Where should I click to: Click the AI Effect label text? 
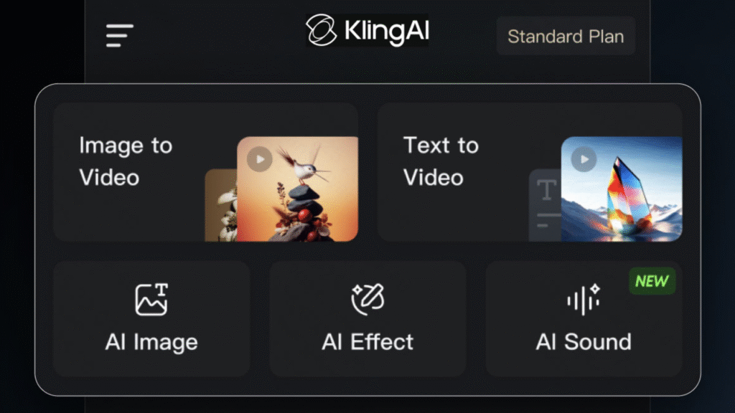(x=367, y=342)
